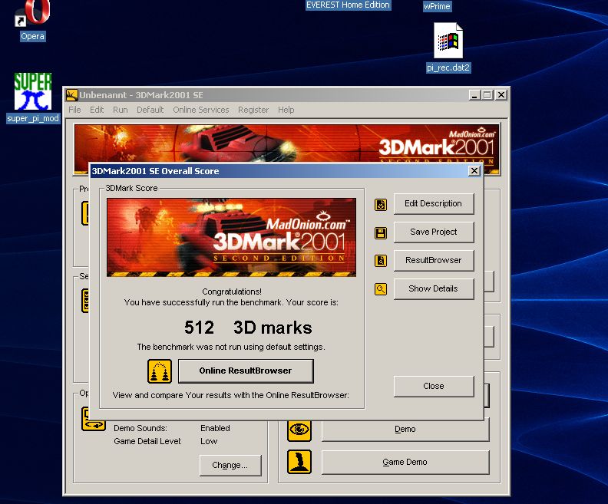Click the Edit Description document icon
This screenshot has width=608, height=504.
pos(381,204)
